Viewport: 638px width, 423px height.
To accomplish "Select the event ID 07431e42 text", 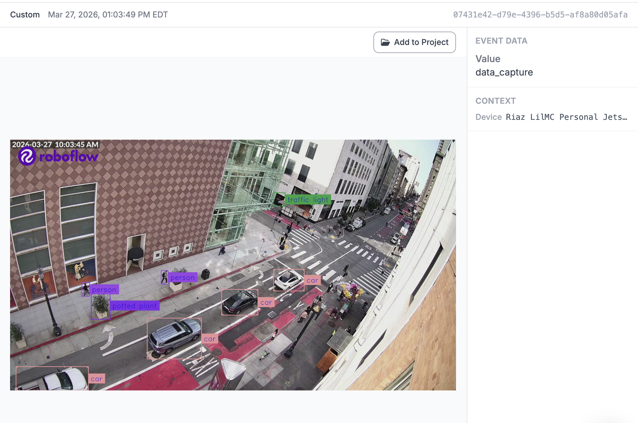I will [540, 15].
